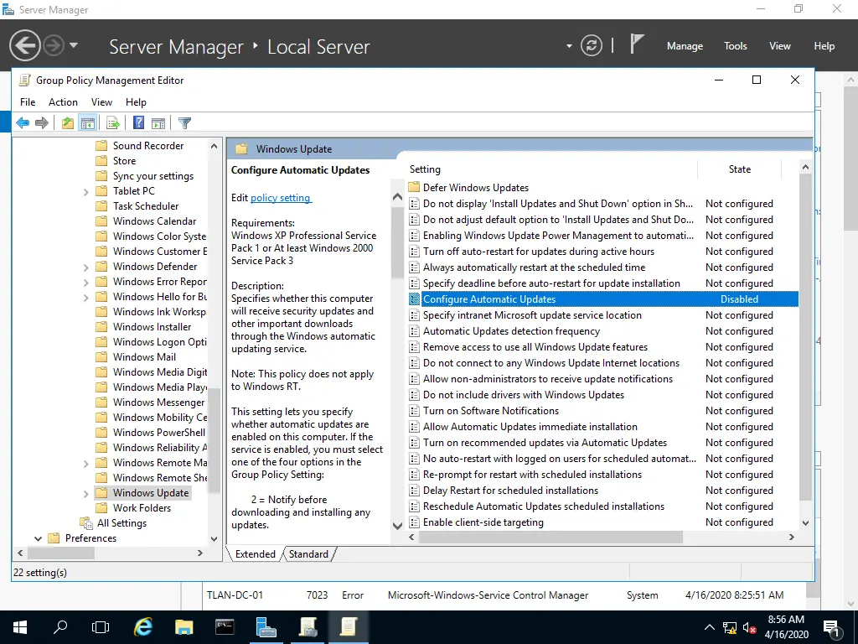Select 'Enable client-side targeting' setting
Viewport: 858px width, 644px height.
[483, 522]
